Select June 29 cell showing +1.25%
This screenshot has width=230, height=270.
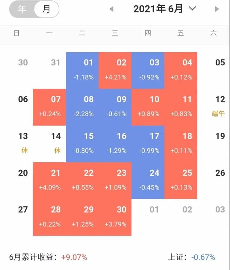tap(88, 217)
